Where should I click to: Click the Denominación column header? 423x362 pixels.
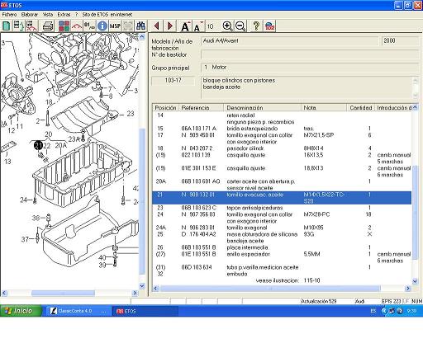262,107
